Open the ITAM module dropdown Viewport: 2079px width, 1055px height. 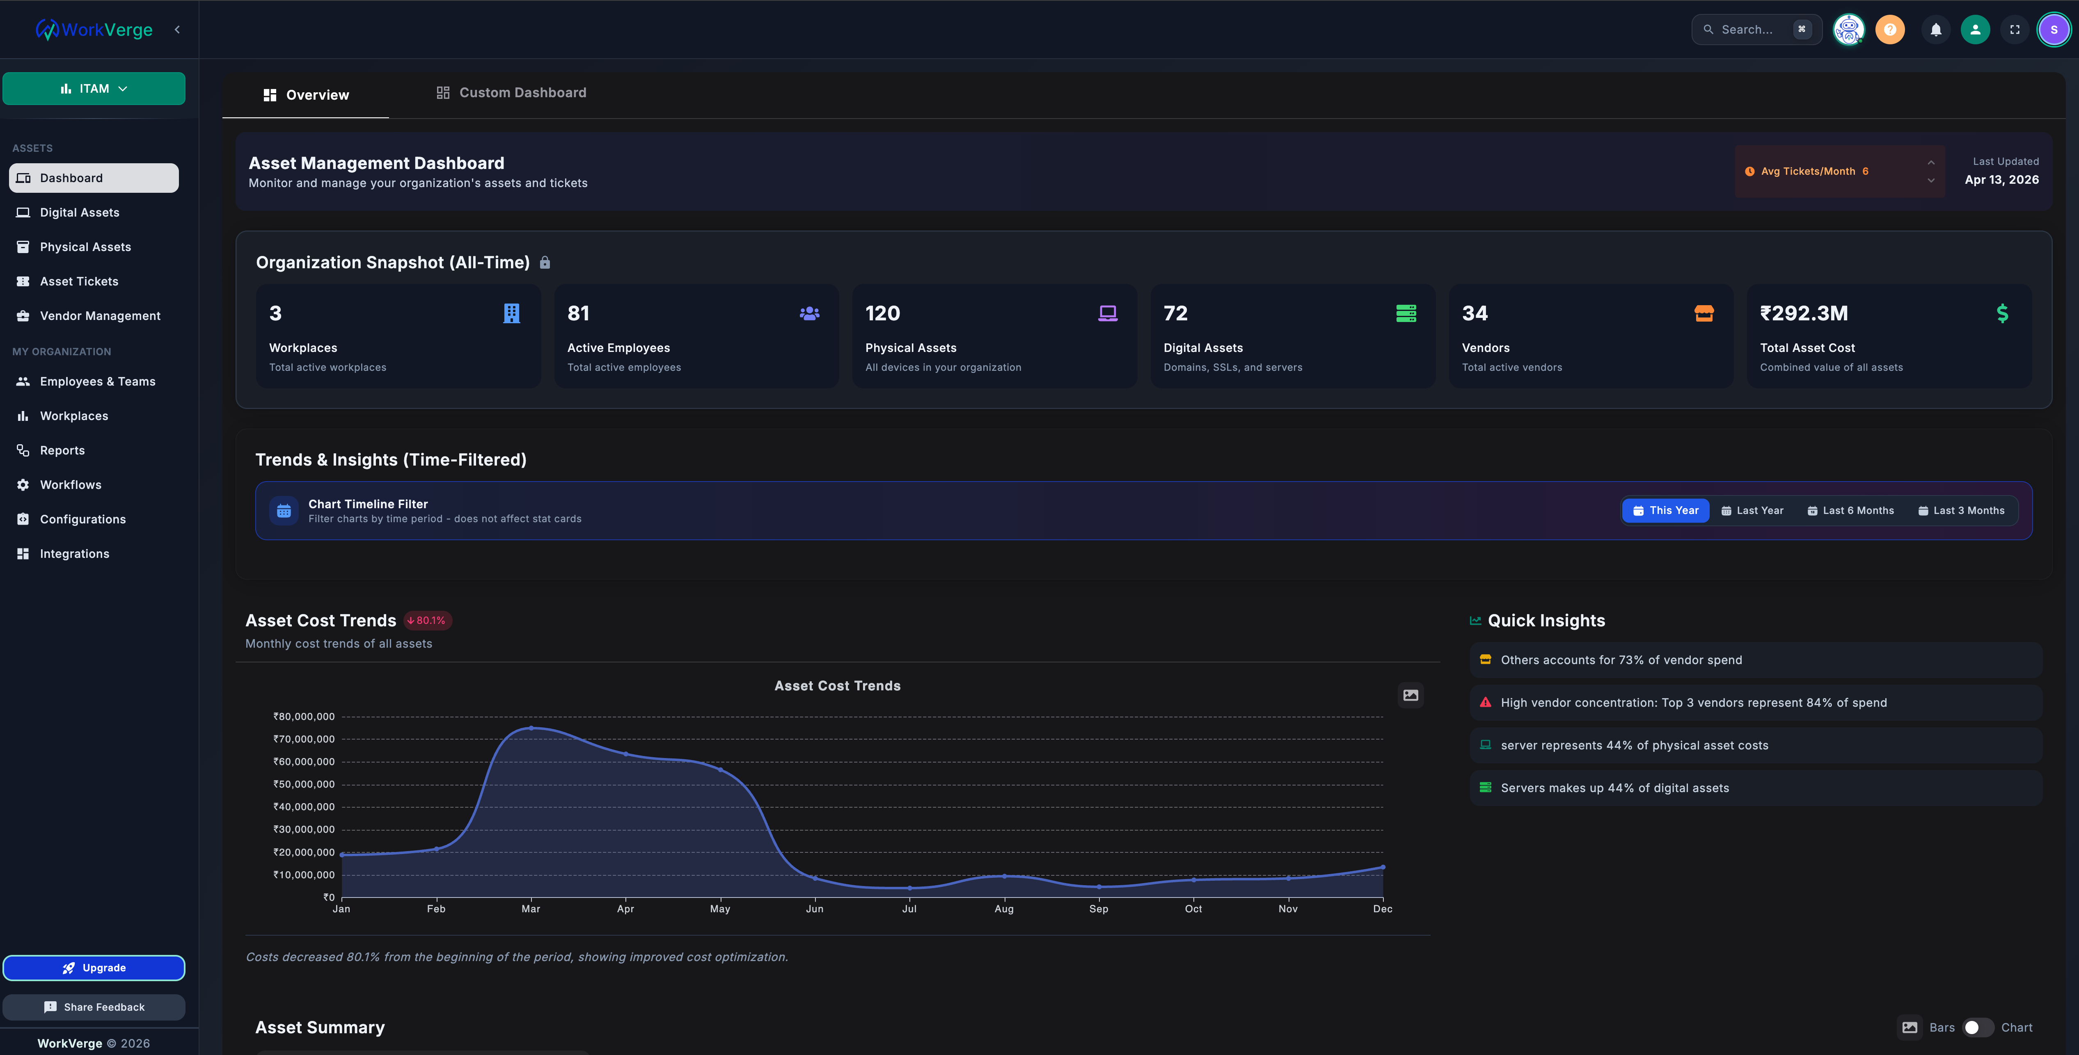[x=94, y=88]
